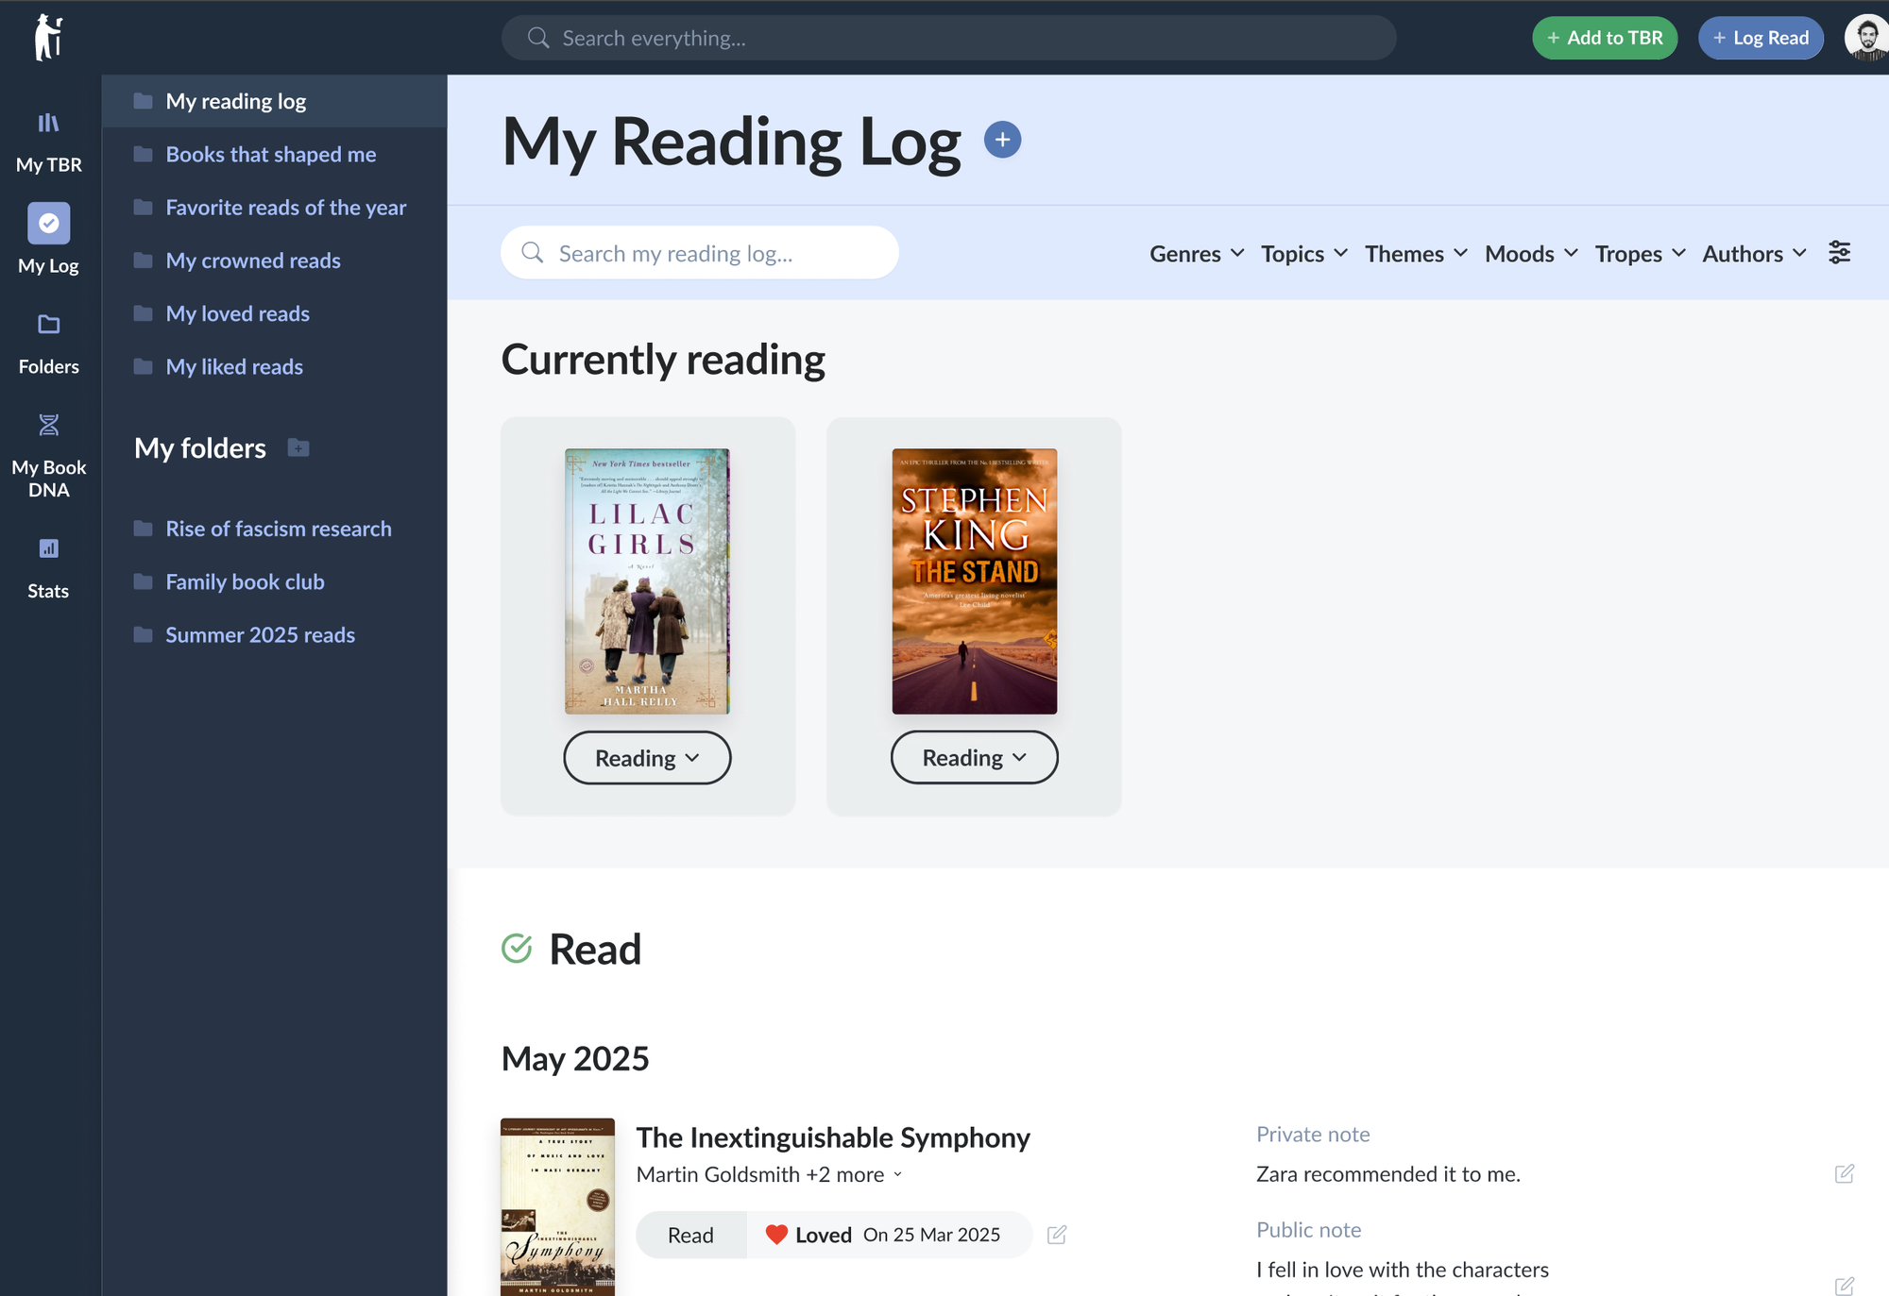
Task: Click the green Read checkmark icon
Action: pyautogui.click(x=517, y=949)
